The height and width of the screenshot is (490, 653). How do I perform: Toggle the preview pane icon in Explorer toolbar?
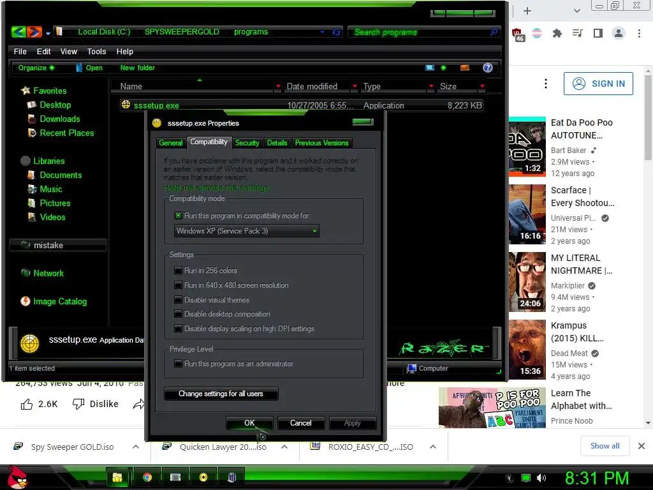[465, 68]
